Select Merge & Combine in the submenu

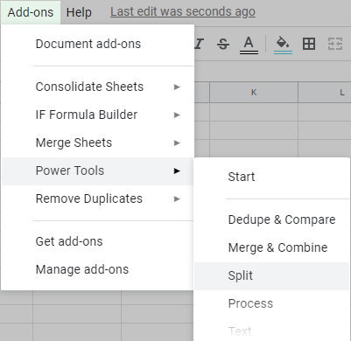[271, 247]
